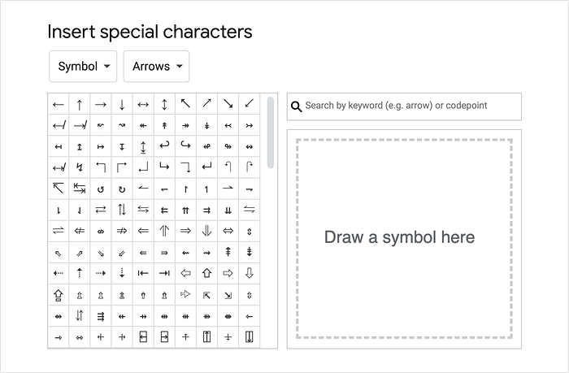The height and width of the screenshot is (373, 569).
Task: Insert the three rightwards arrows symbol
Action: pos(101,316)
